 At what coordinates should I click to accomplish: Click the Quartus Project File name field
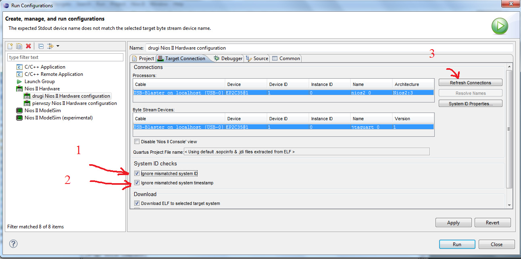click(306, 152)
